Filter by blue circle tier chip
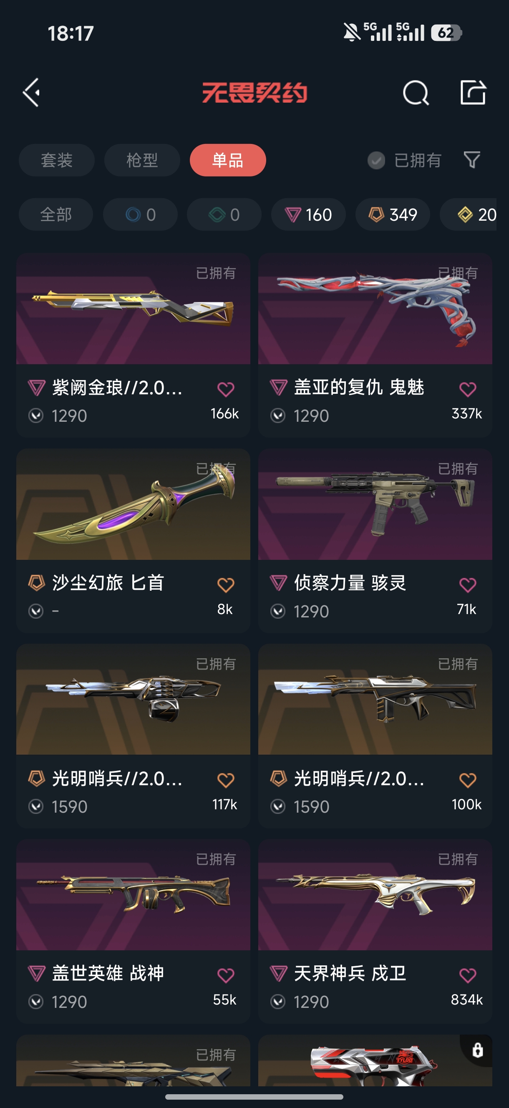Viewport: 509px width, 1108px height. pyautogui.click(x=140, y=214)
